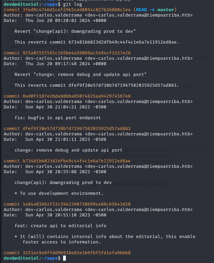Screen dimensions: 214x263
Task: Click commit hash starting with 1e84a036b2f3
Action: 77,204
